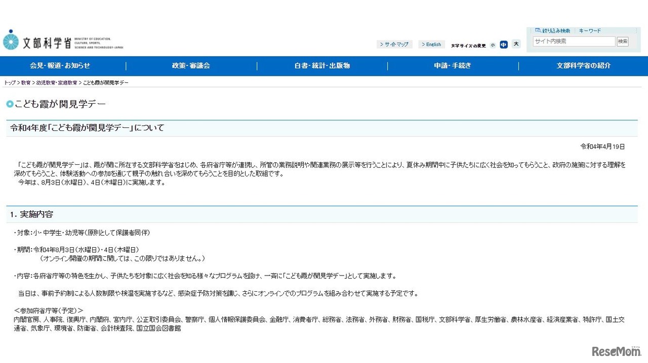Select large 大 font size
The image size is (648, 363).
(x=516, y=44)
